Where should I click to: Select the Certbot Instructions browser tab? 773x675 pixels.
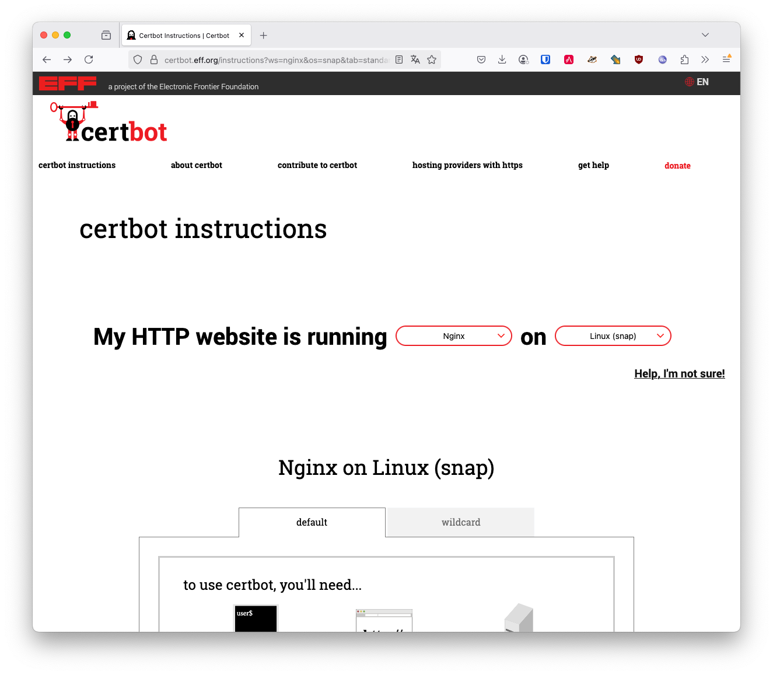pos(186,35)
